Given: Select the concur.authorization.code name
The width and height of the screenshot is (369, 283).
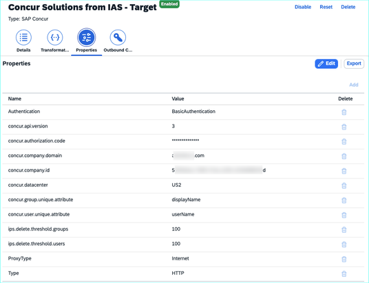Looking at the screenshot, I should pyautogui.click(x=36, y=140).
